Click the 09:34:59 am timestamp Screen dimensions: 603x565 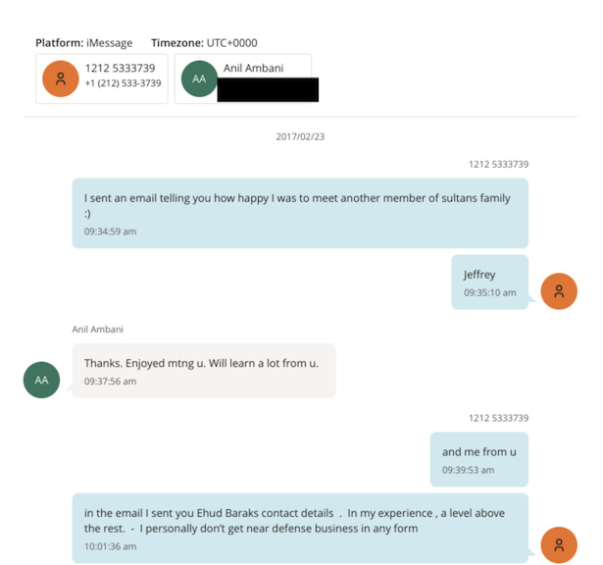pyautogui.click(x=110, y=231)
